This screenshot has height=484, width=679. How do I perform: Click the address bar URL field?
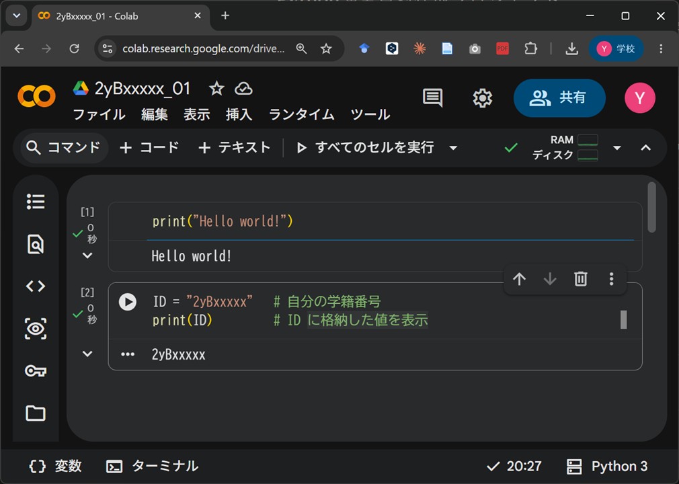click(204, 48)
